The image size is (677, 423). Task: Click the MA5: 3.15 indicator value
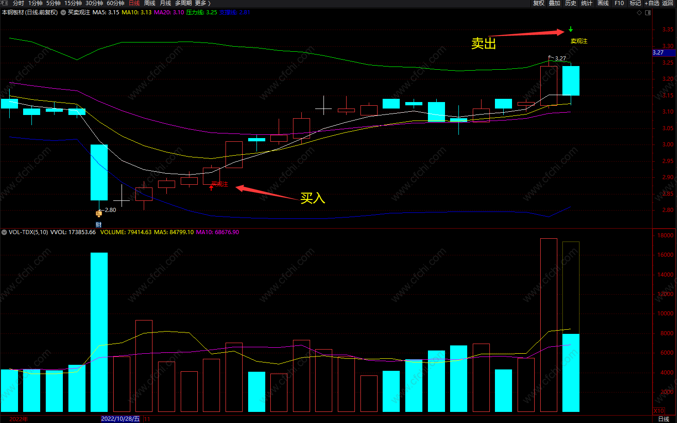[106, 12]
